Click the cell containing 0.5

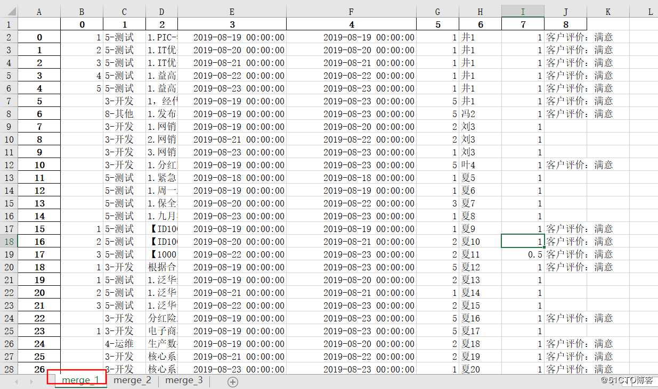(x=523, y=254)
